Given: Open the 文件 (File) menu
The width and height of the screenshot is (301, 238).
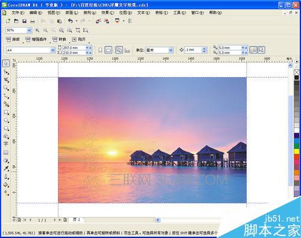Looking at the screenshot, I should (x=17, y=13).
